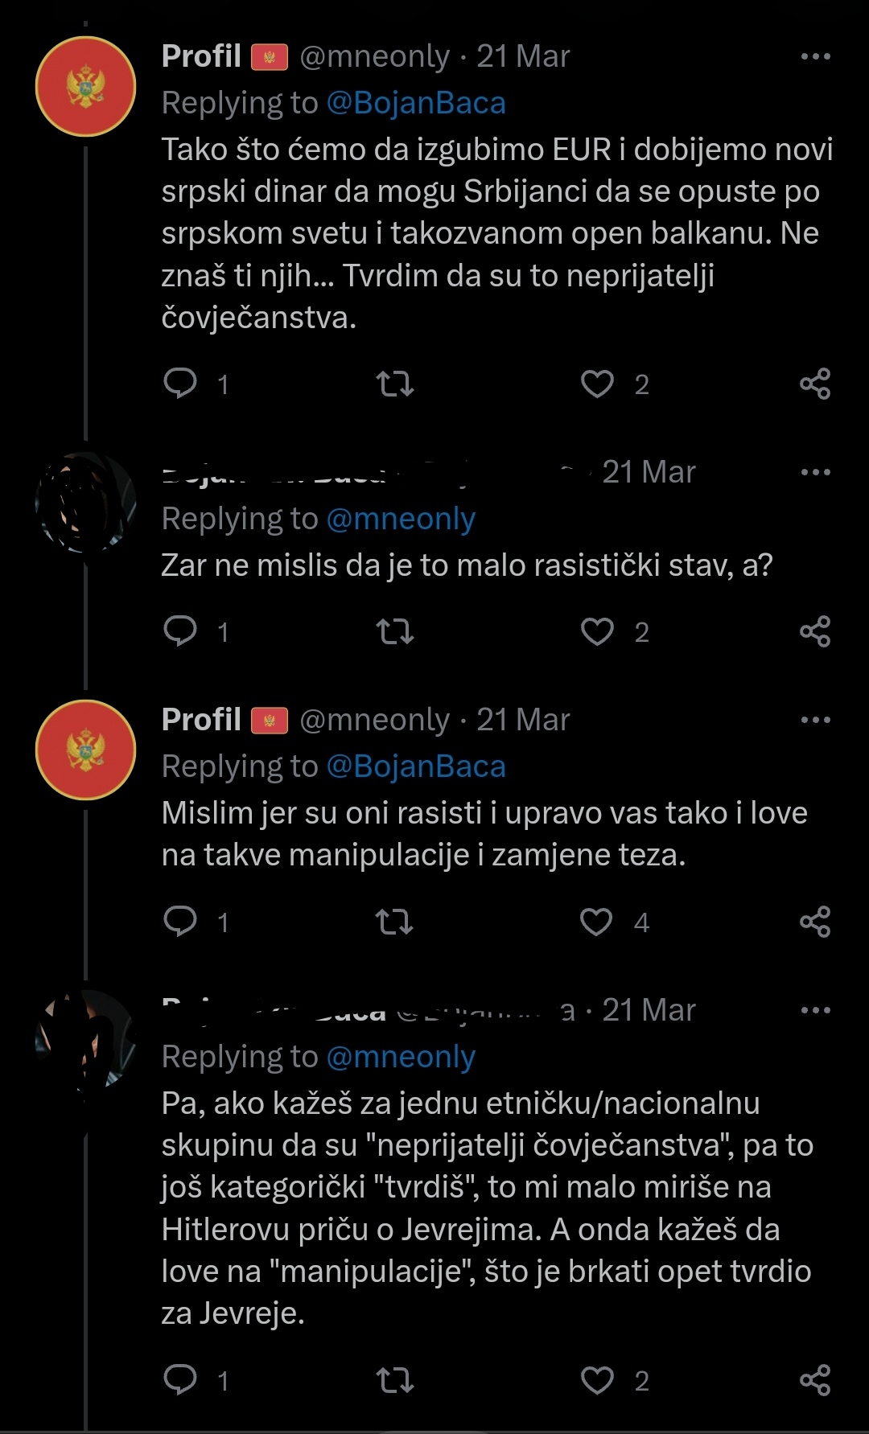Retweet the 'rasistički stav' tweet
Viewport: 869px width, 1434px height.
tap(395, 632)
